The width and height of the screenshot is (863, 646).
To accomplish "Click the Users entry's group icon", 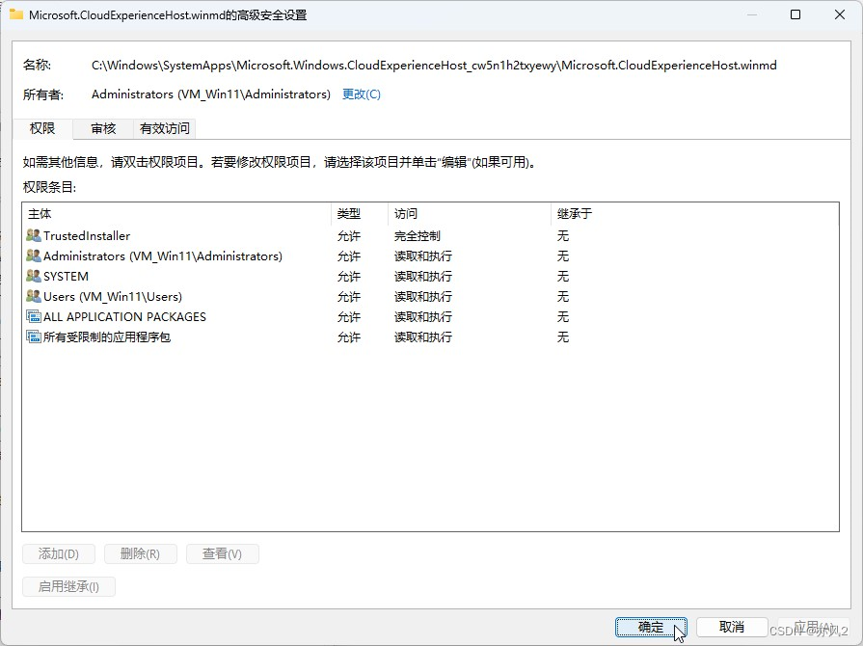I will click(x=34, y=297).
